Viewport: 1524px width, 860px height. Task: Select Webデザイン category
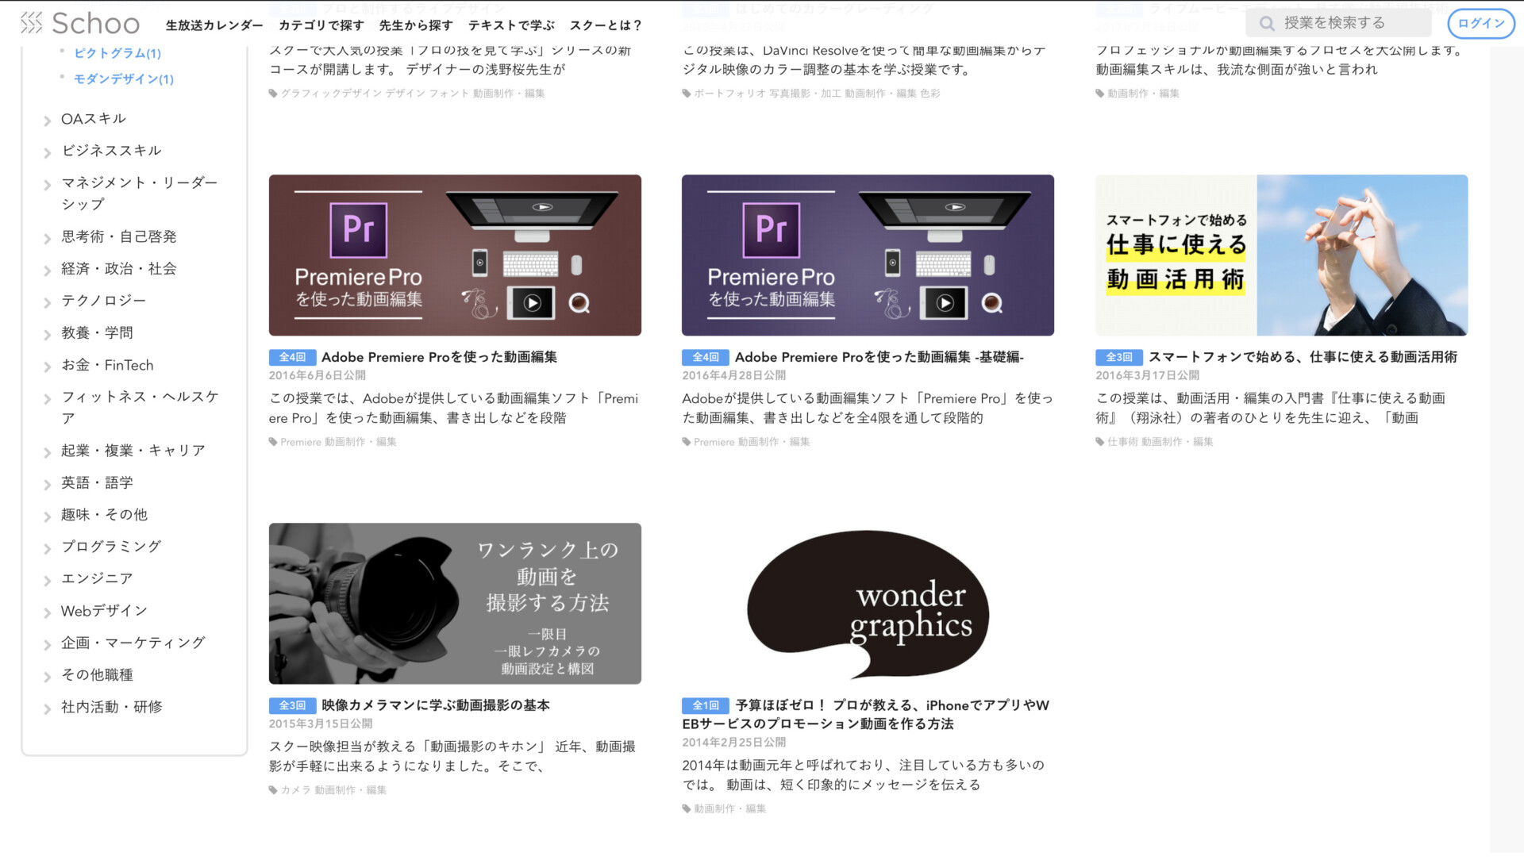104,611
